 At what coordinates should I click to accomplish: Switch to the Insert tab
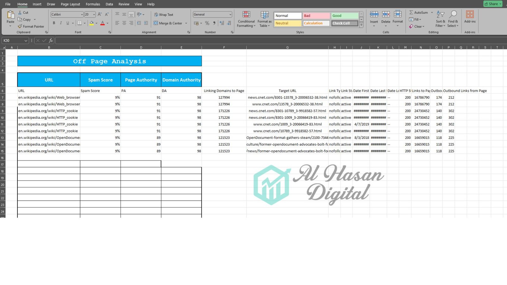[x=37, y=4]
